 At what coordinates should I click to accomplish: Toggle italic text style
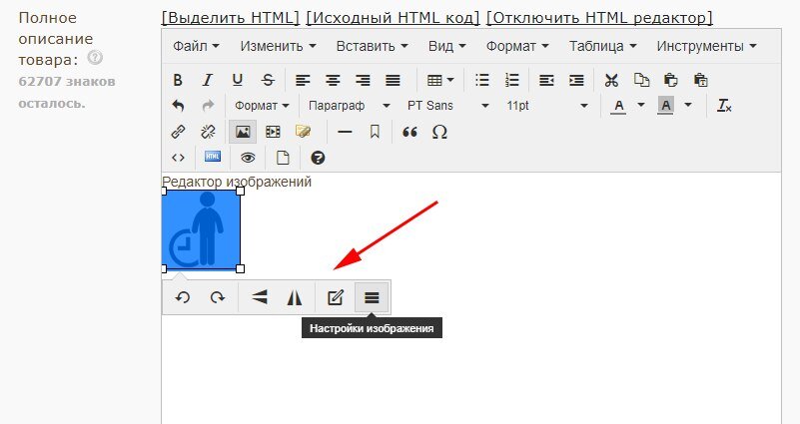click(x=207, y=80)
